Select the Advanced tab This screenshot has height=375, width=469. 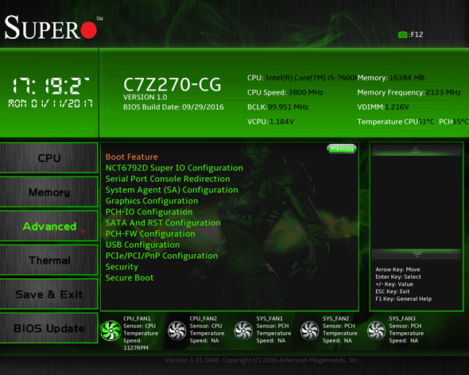pos(48,226)
